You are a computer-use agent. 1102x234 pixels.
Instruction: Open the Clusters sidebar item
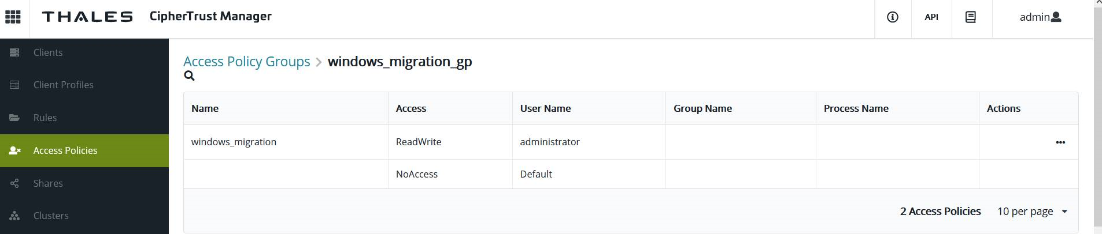pyautogui.click(x=51, y=216)
